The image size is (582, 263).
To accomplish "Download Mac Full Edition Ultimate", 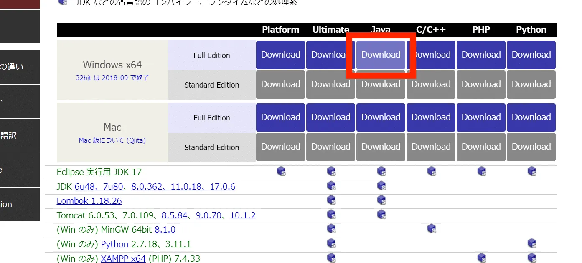I will (x=330, y=117).
